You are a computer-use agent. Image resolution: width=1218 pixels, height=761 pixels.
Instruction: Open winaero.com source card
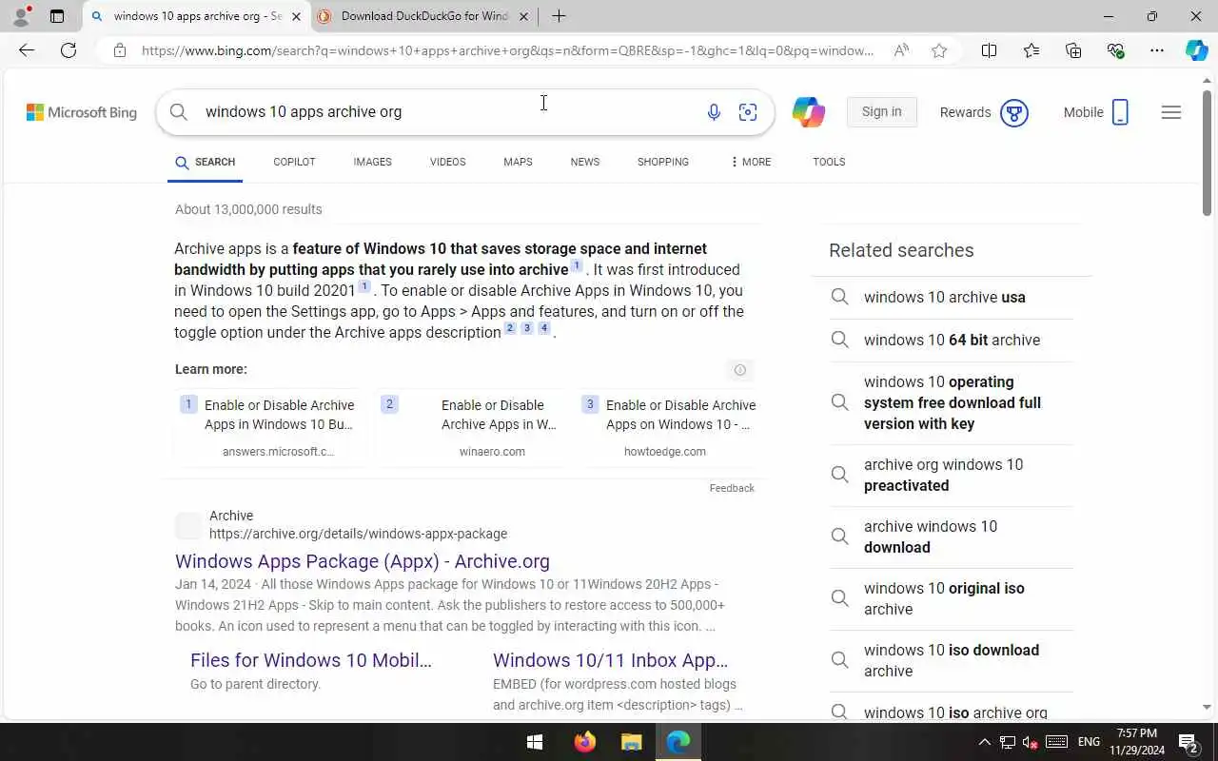[469, 427]
